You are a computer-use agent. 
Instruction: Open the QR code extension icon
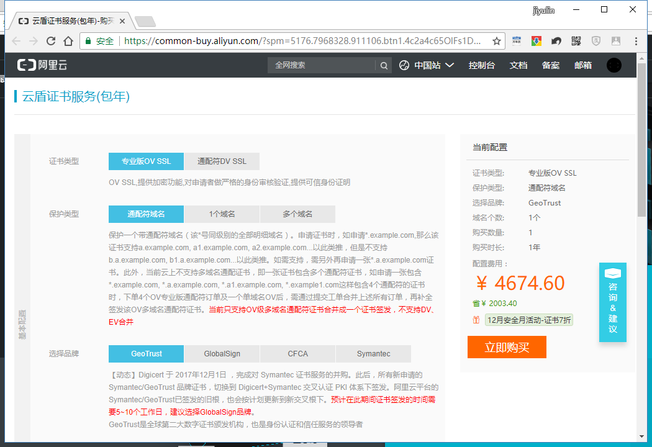click(x=576, y=41)
